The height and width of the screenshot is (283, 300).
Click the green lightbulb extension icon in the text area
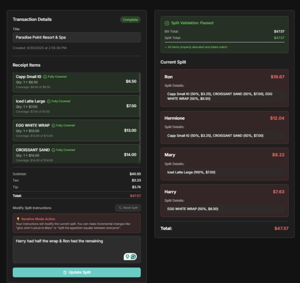coord(128,256)
